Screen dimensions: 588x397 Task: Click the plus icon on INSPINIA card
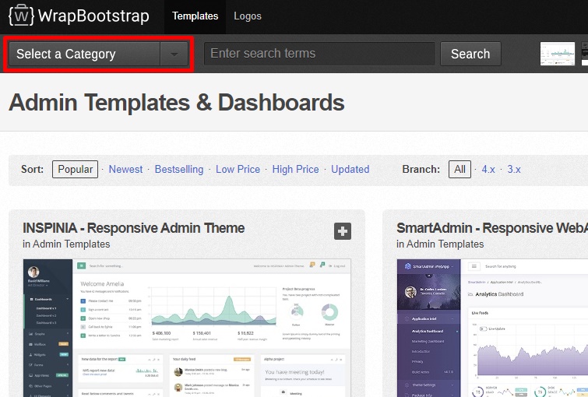[343, 231]
